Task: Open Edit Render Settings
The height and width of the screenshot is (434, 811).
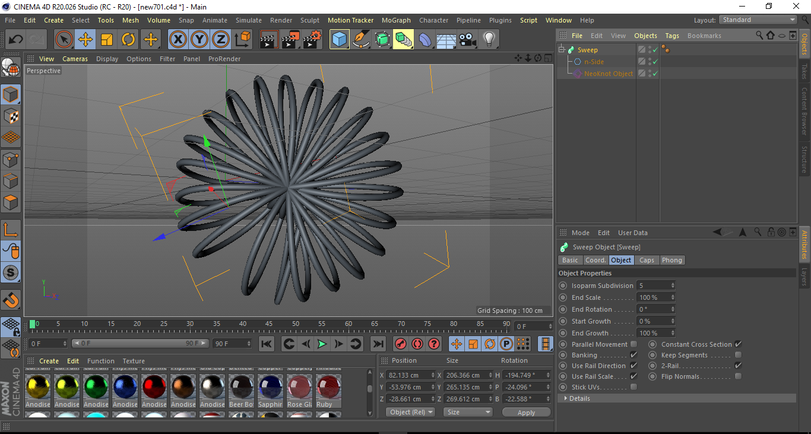Action: 312,40
